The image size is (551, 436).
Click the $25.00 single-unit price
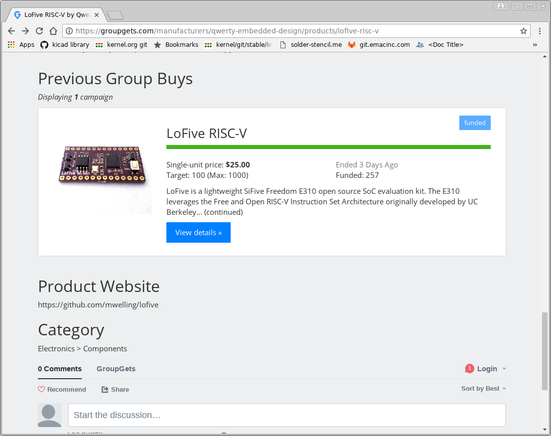tap(238, 165)
